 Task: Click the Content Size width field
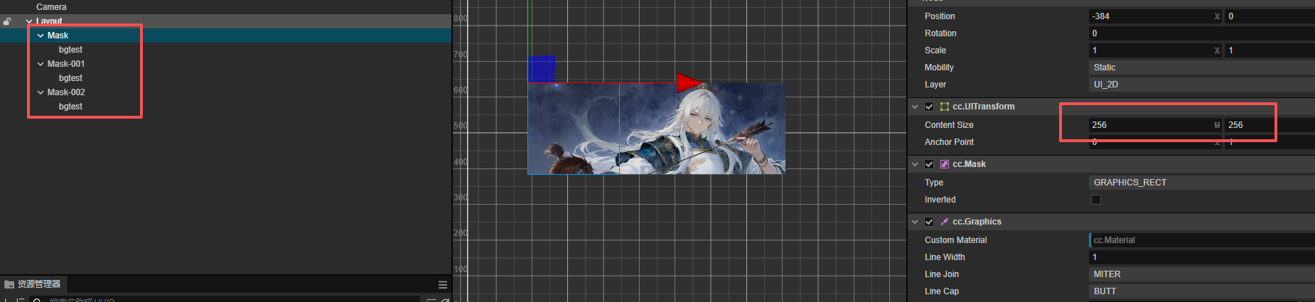[x=1155, y=125]
